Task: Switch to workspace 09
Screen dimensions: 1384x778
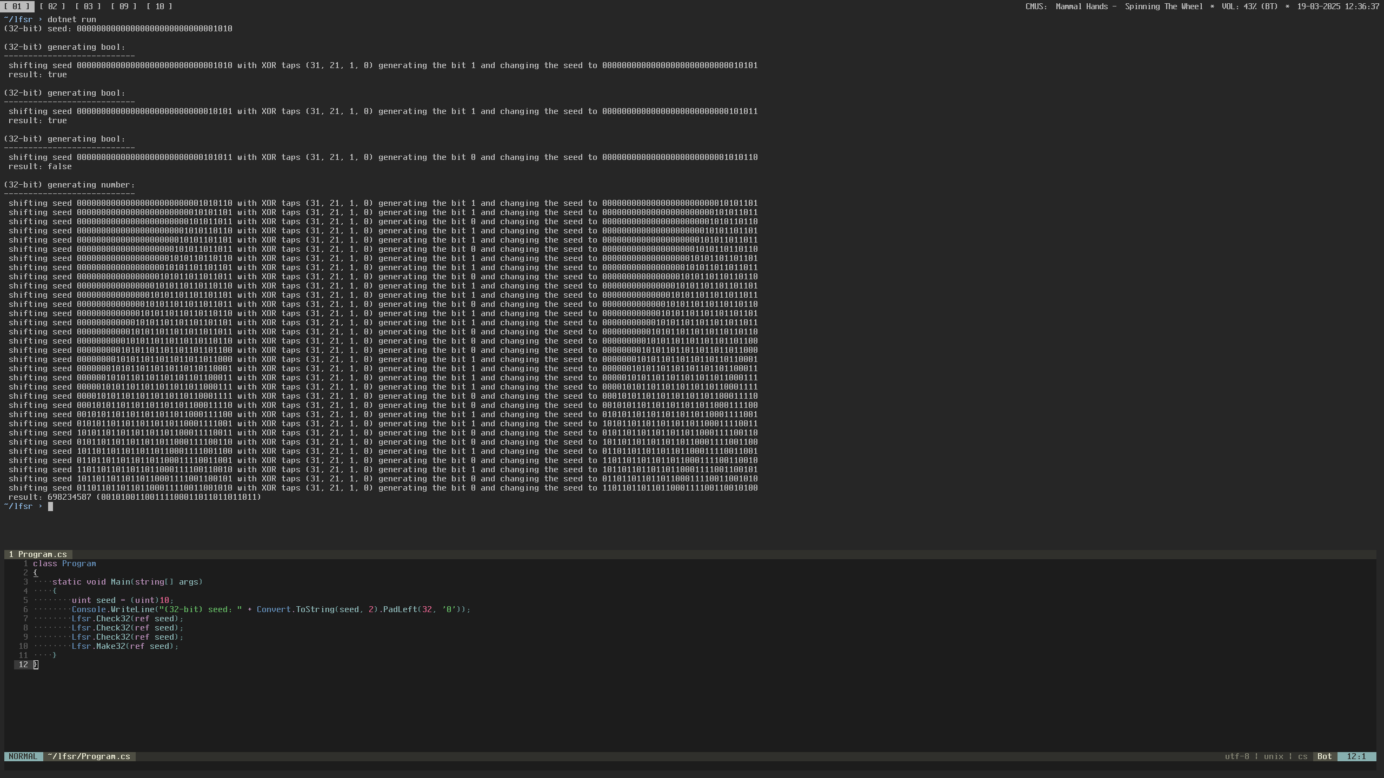Action: pyautogui.click(x=124, y=6)
